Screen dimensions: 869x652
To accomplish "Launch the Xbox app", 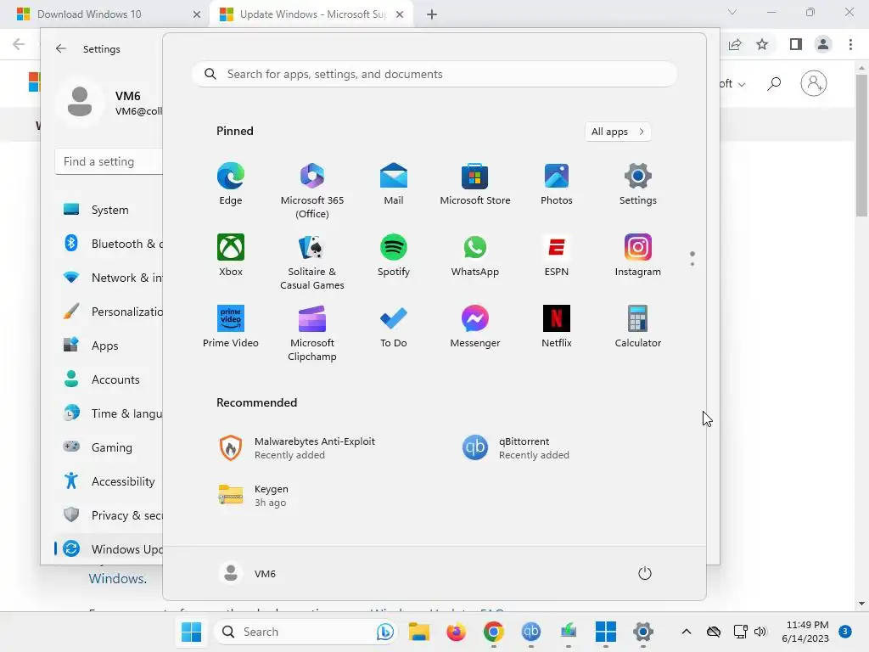I will pos(231,255).
